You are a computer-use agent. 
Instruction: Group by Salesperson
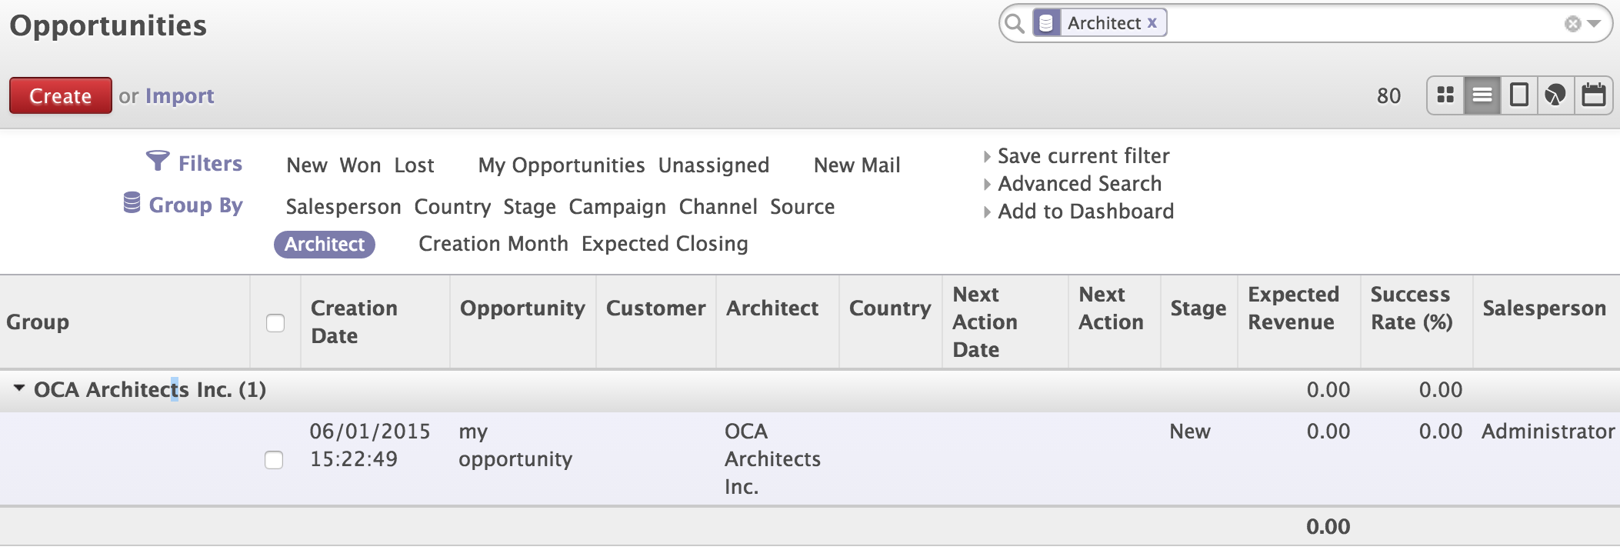343,207
